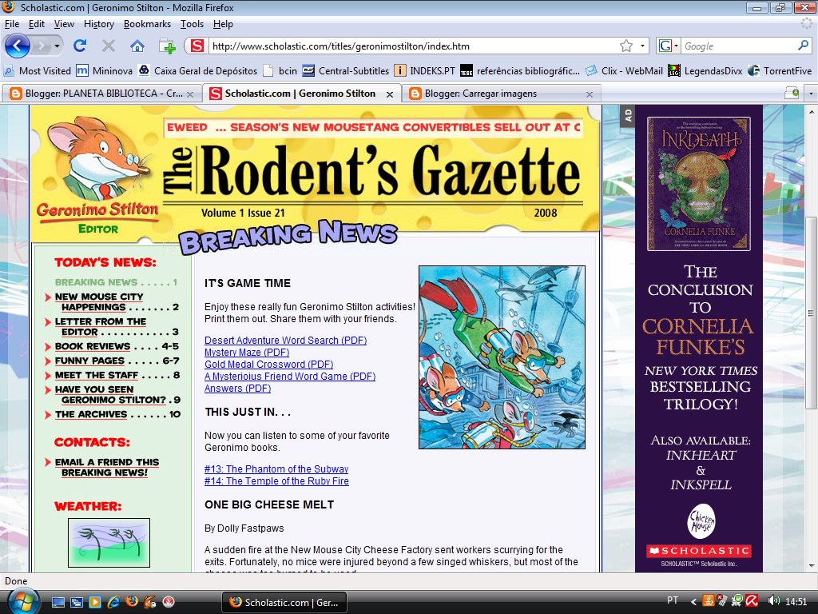Click the search magnifier icon

tap(803, 46)
